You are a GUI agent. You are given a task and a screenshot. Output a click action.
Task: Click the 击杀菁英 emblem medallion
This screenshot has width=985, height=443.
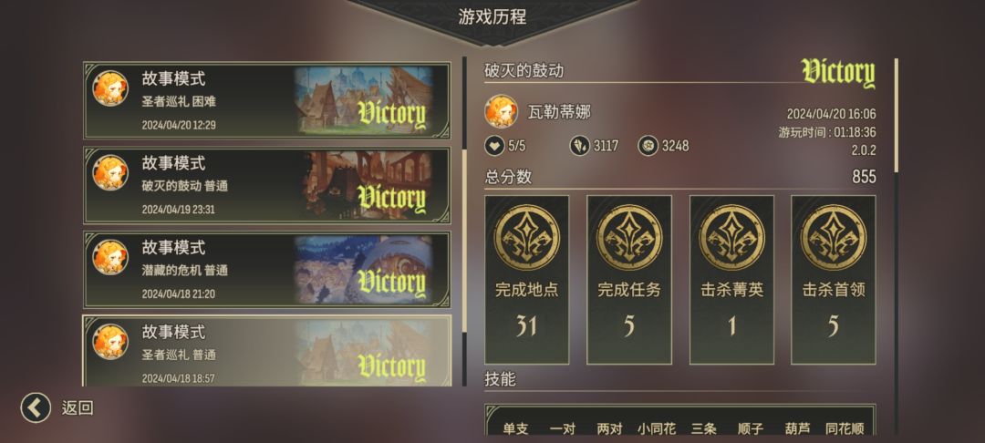pos(731,237)
